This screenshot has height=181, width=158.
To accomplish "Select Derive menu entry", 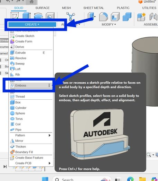I will click(x=31, y=47).
